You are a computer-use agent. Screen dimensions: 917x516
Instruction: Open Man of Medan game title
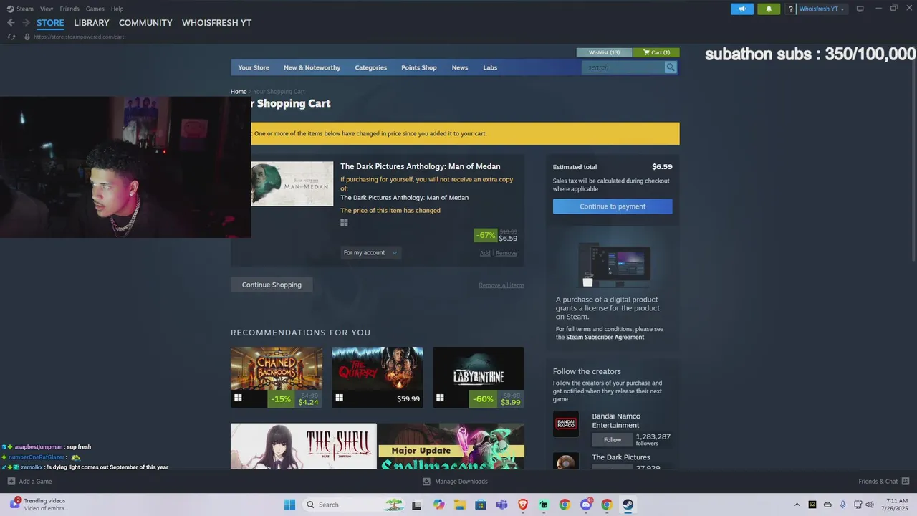point(420,166)
